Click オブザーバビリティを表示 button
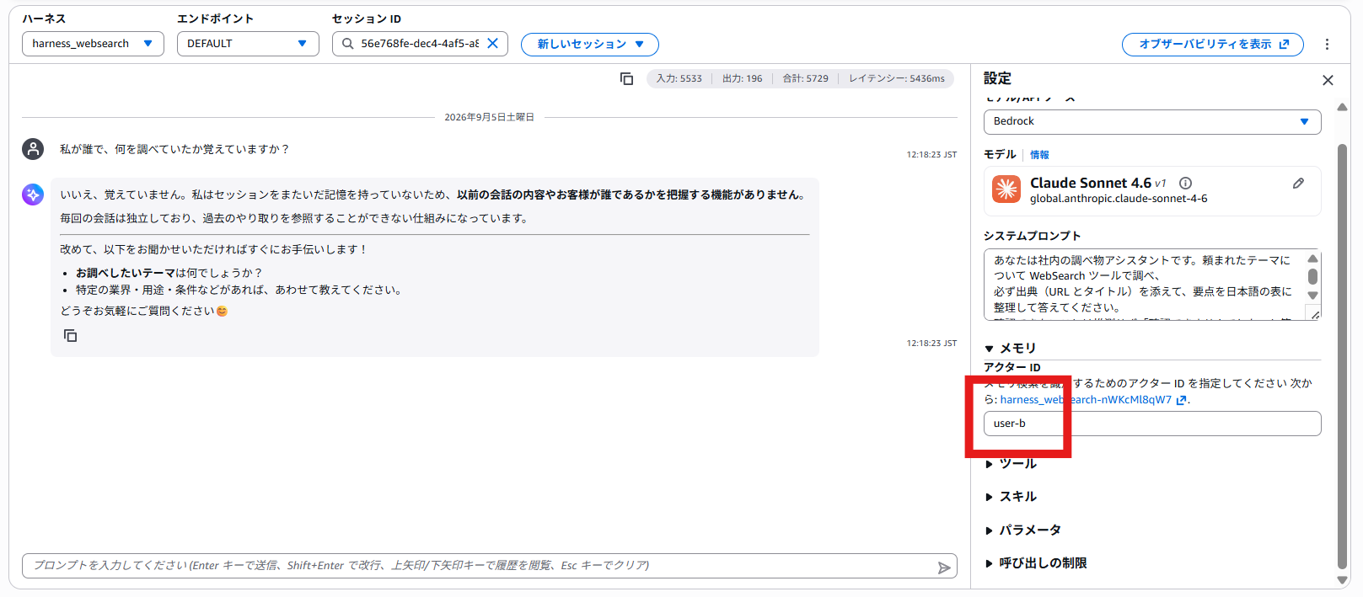The image size is (1363, 597). pyautogui.click(x=1213, y=45)
